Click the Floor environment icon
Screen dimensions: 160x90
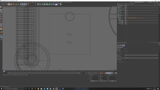[56, 4]
